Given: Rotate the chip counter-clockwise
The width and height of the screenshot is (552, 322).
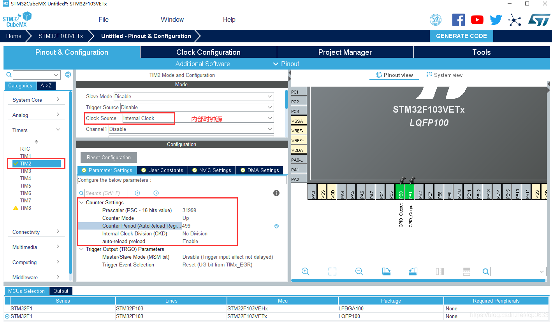Looking at the screenshot, I should [413, 272].
